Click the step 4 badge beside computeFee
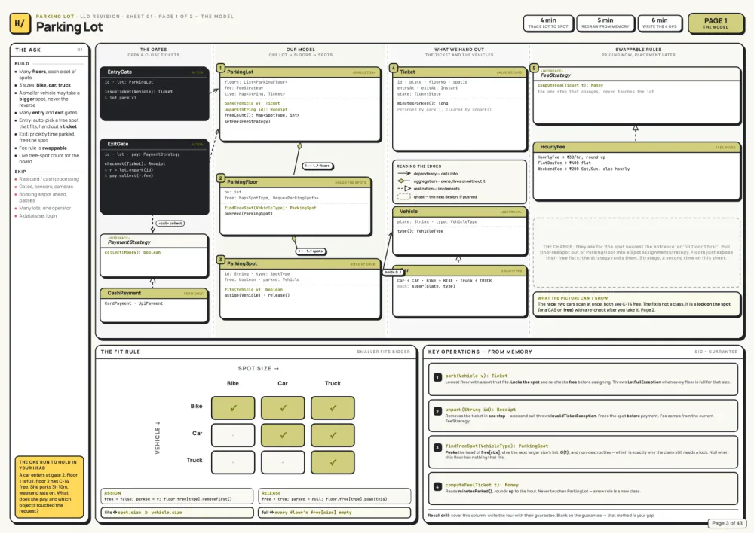The height and width of the screenshot is (533, 754). click(x=437, y=486)
